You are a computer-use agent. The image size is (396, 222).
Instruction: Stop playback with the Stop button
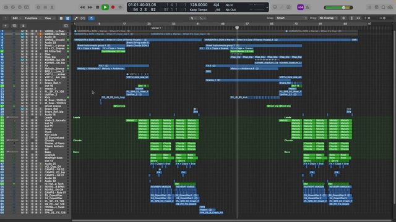[98, 7]
